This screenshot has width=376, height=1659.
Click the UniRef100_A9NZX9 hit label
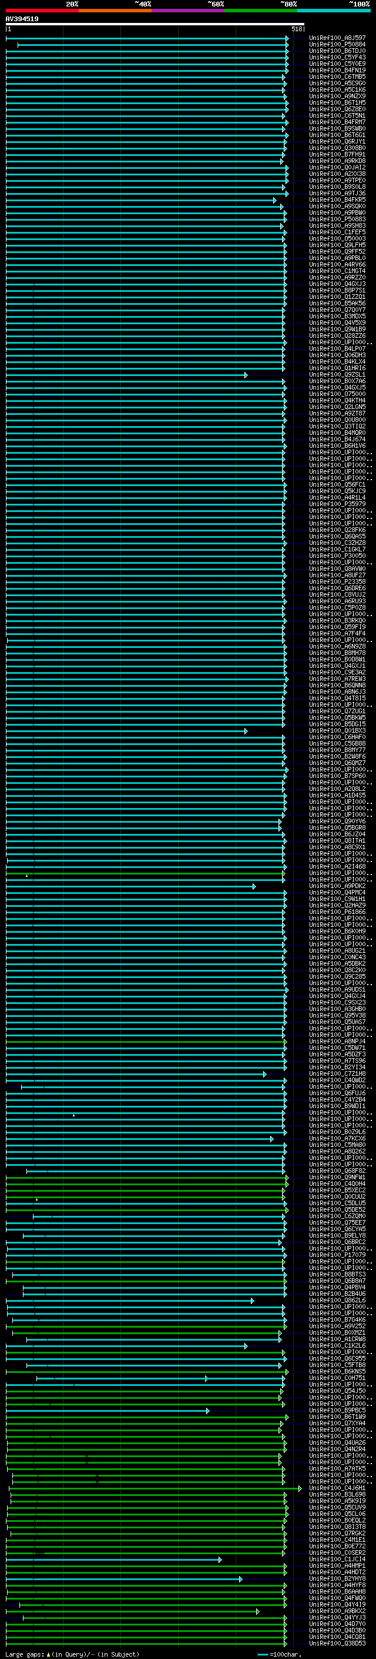point(337,96)
